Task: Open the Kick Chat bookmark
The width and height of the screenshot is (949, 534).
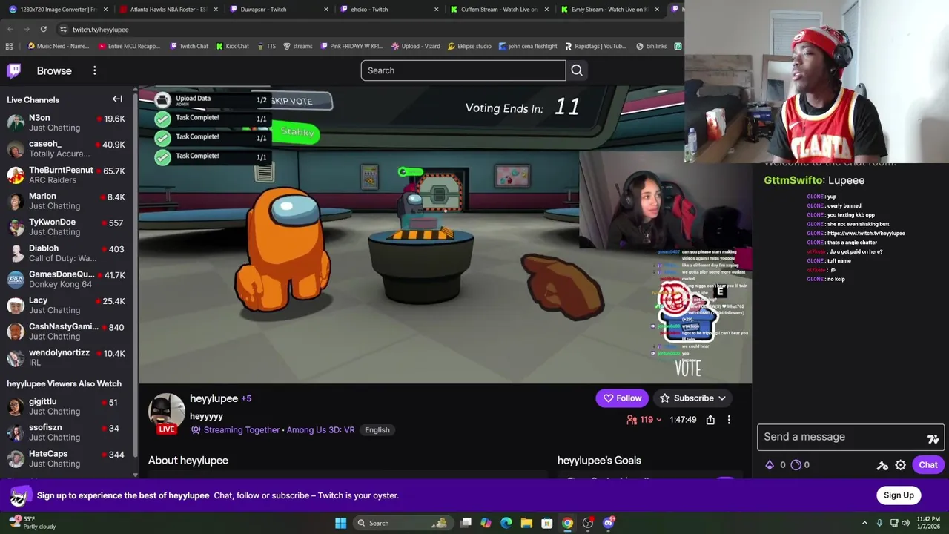Action: click(x=232, y=46)
